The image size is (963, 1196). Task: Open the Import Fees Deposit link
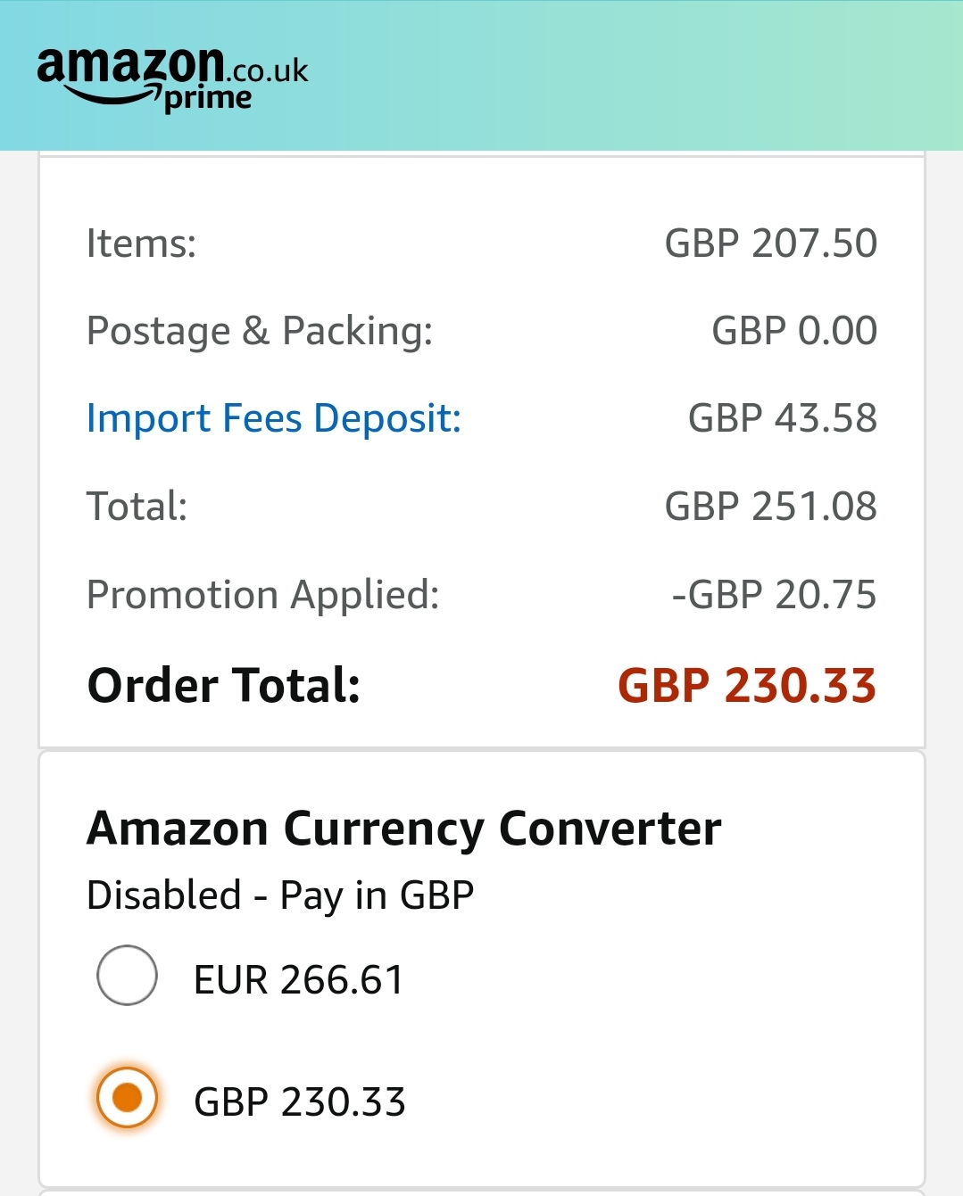coord(274,418)
